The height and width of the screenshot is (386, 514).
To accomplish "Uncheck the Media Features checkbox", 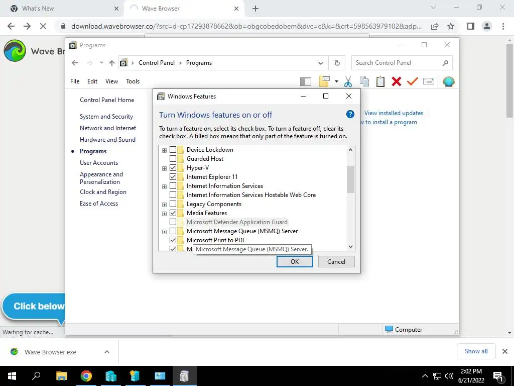I will point(173,213).
